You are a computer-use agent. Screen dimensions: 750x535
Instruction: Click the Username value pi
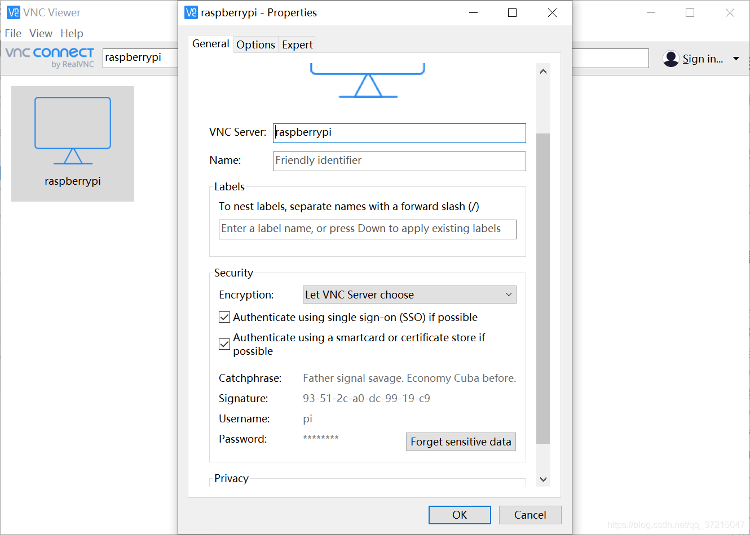tap(307, 418)
